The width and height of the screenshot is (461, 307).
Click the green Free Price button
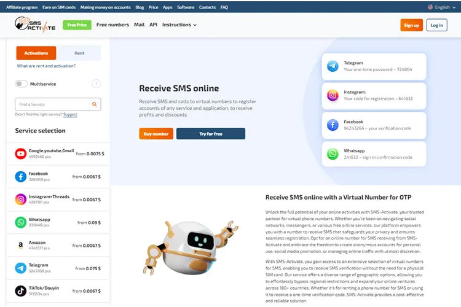77,25
